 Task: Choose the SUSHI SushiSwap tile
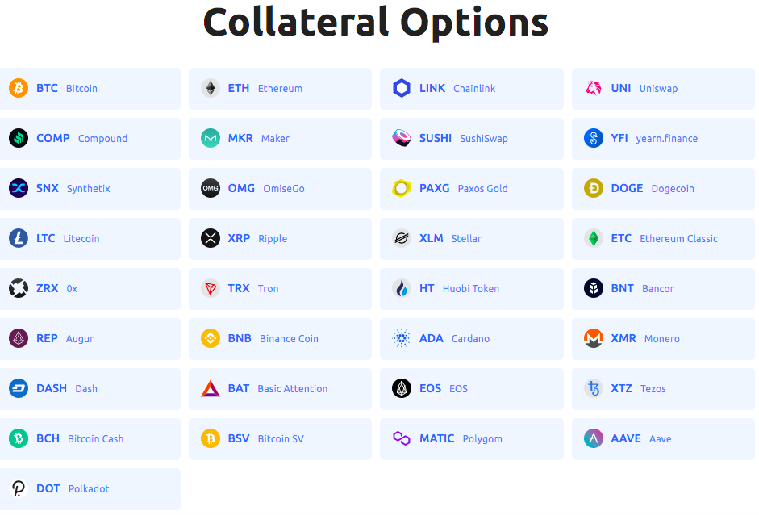point(472,139)
